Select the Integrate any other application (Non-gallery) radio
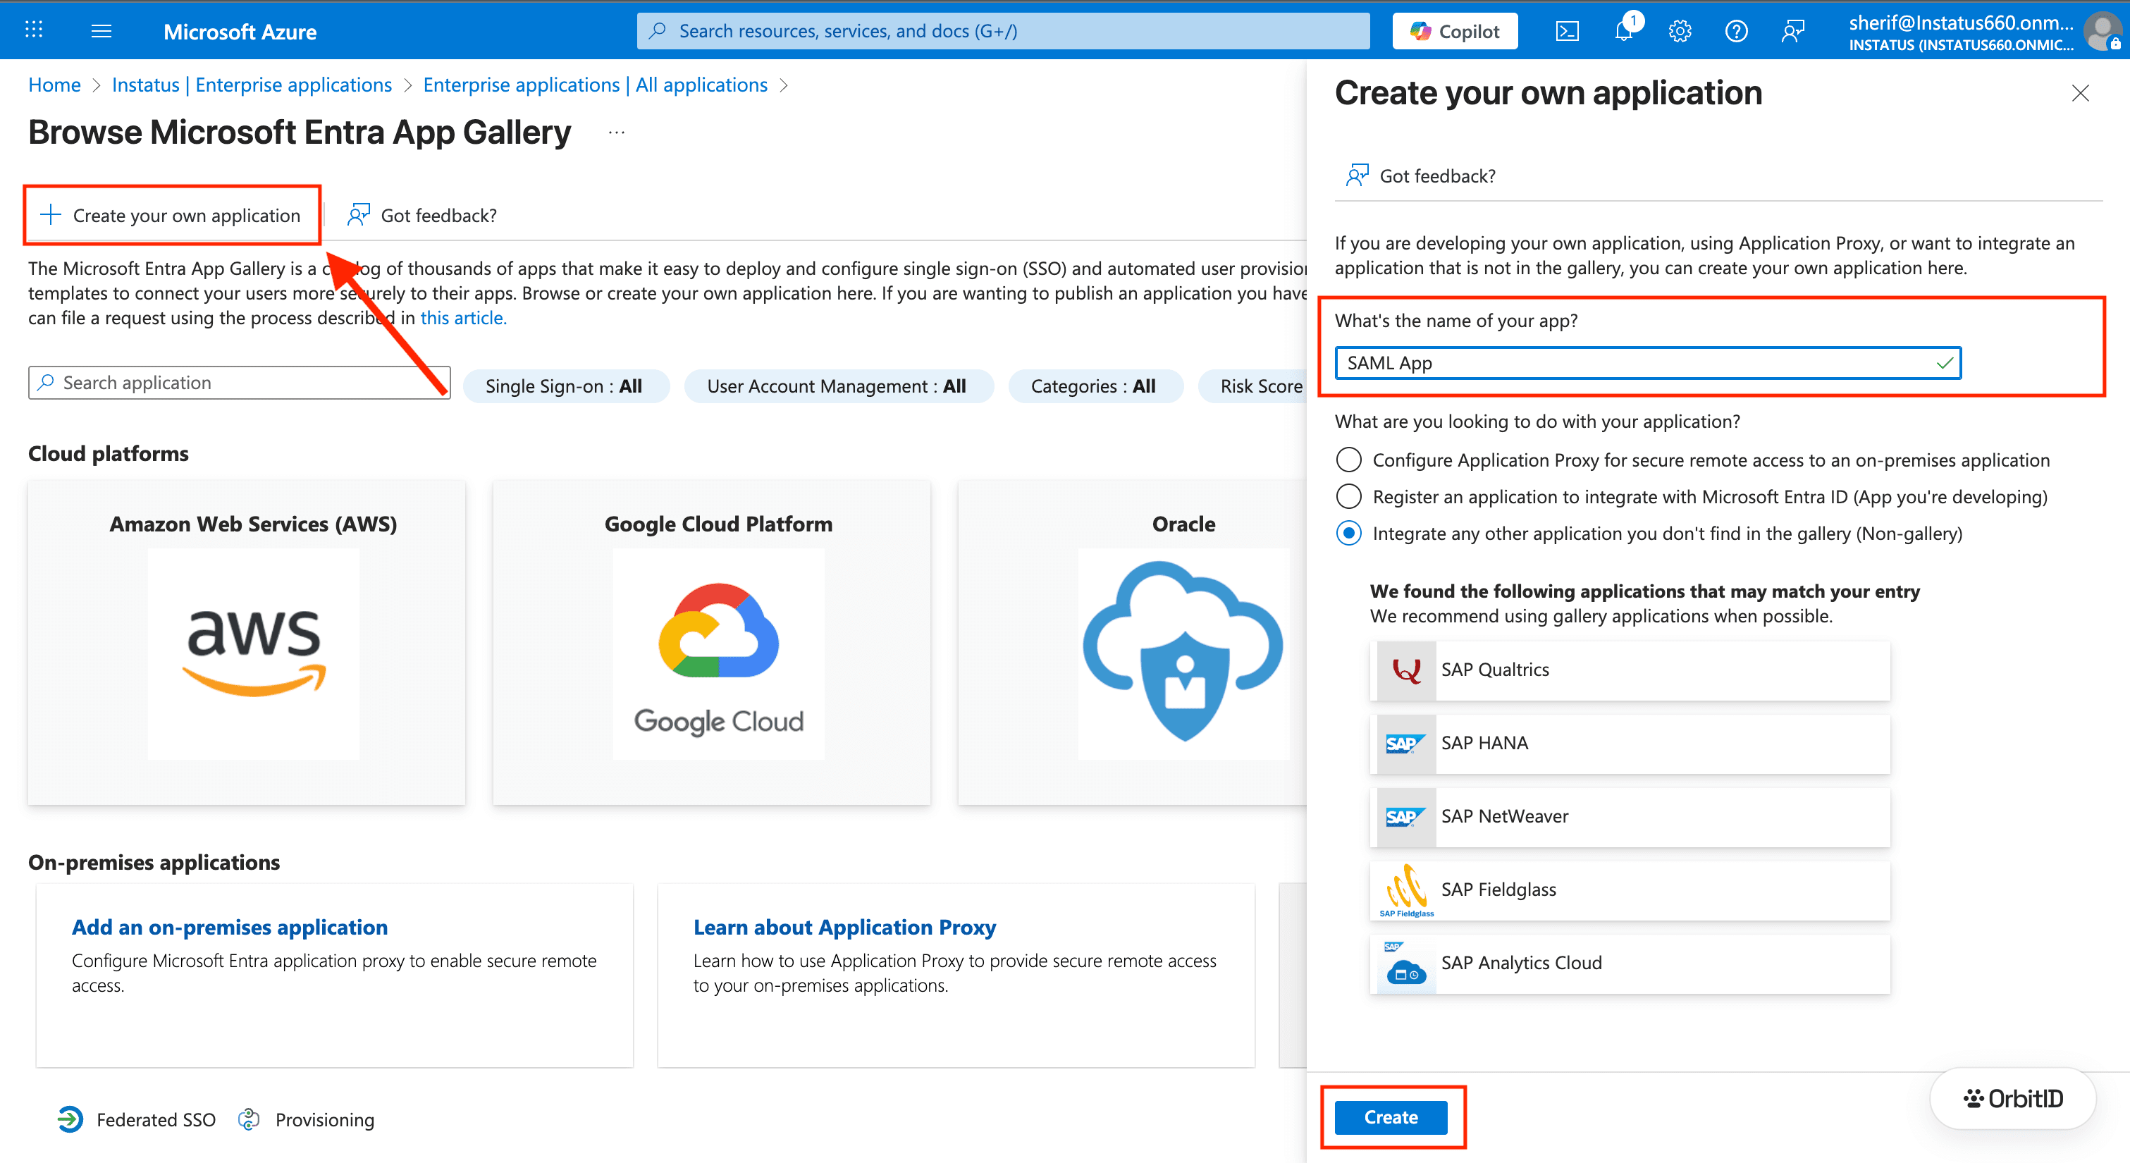This screenshot has height=1163, width=2130. (x=1348, y=534)
